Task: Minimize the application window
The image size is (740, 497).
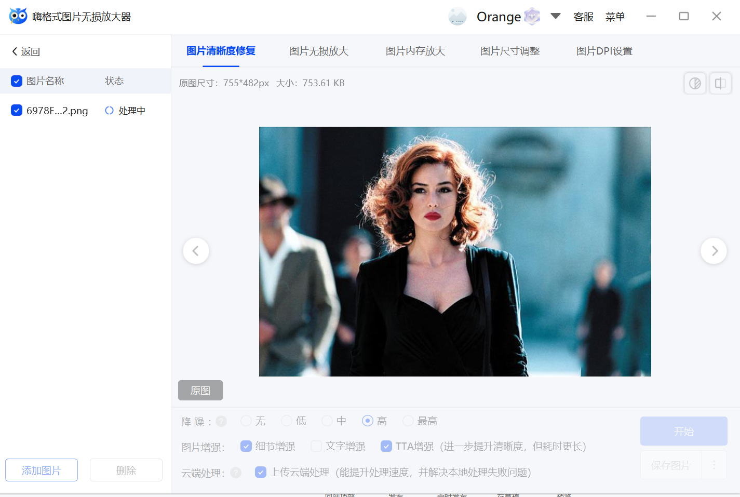Action: pos(651,16)
